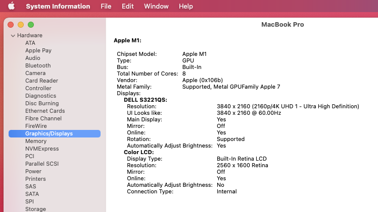Select ATA in the sidebar
Image resolution: width=378 pixels, height=212 pixels.
(x=30, y=43)
